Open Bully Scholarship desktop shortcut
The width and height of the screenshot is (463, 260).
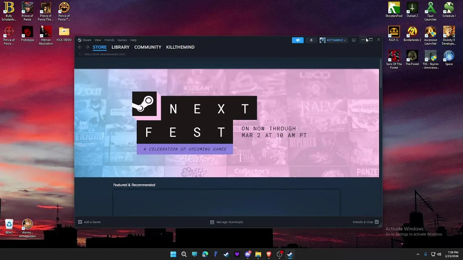click(x=9, y=12)
